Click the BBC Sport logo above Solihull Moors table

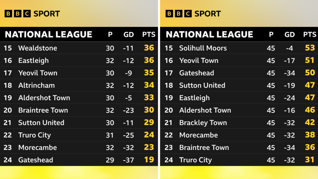pos(193,14)
